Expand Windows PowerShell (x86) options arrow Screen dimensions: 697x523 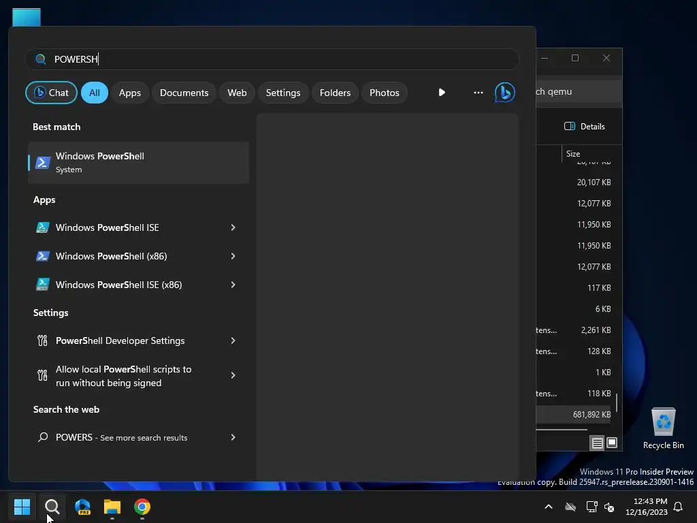tap(233, 256)
